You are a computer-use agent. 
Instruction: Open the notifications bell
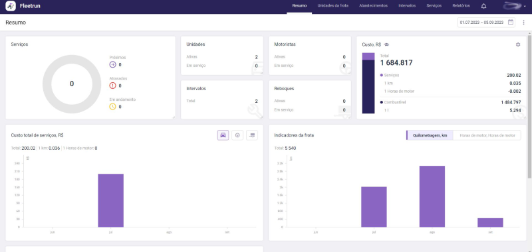point(484,6)
